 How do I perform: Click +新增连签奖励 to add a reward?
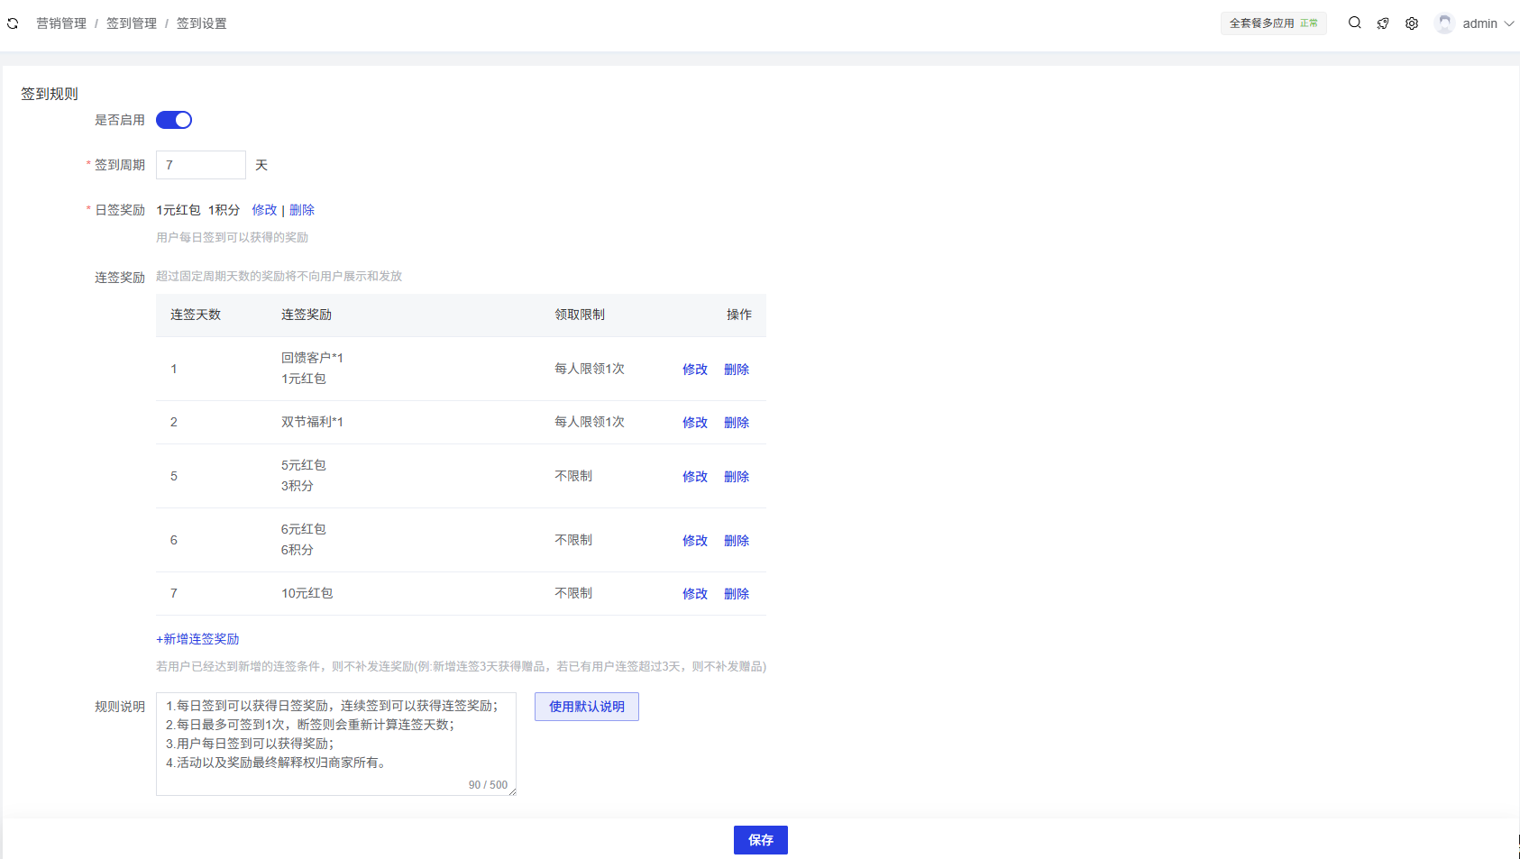[197, 639]
